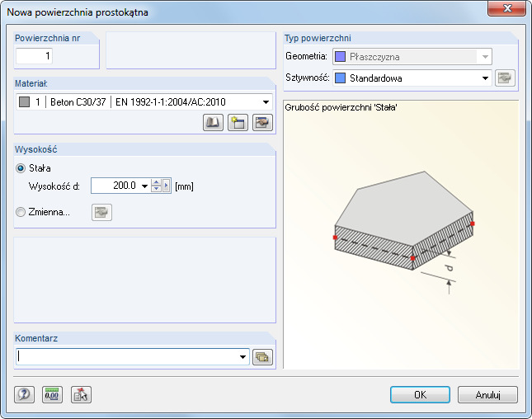The height and width of the screenshot is (419, 532).
Task: Click the gray material color swatch
Action: (x=25, y=101)
